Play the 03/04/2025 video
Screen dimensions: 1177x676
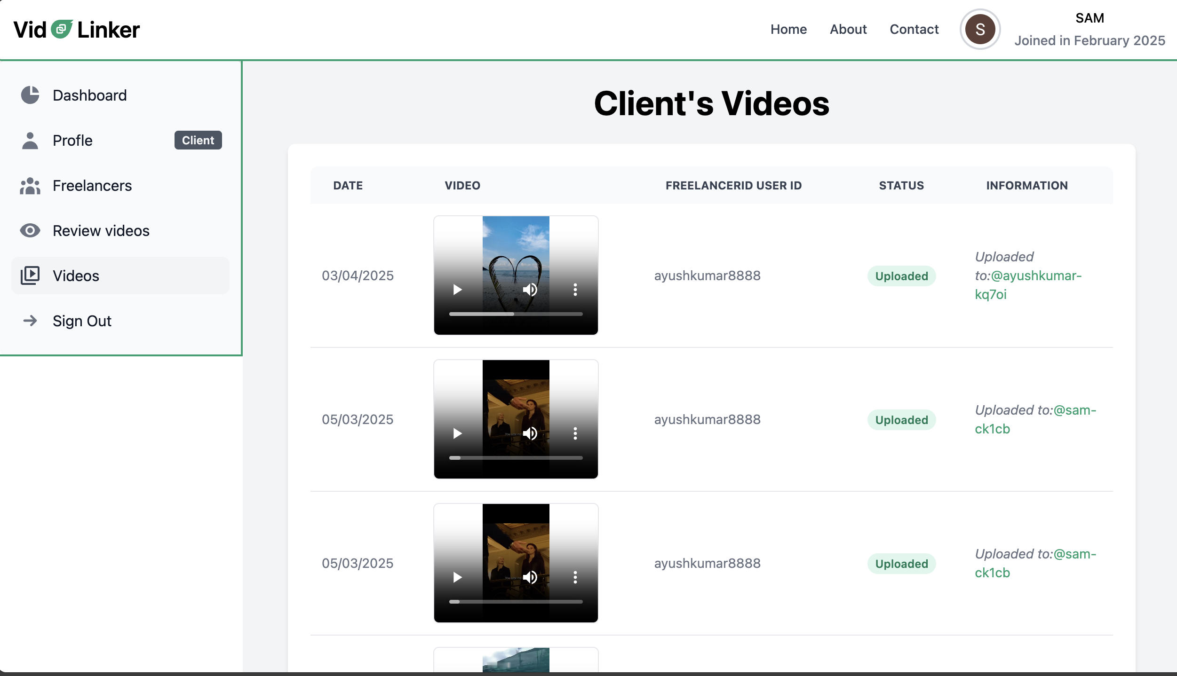(457, 290)
